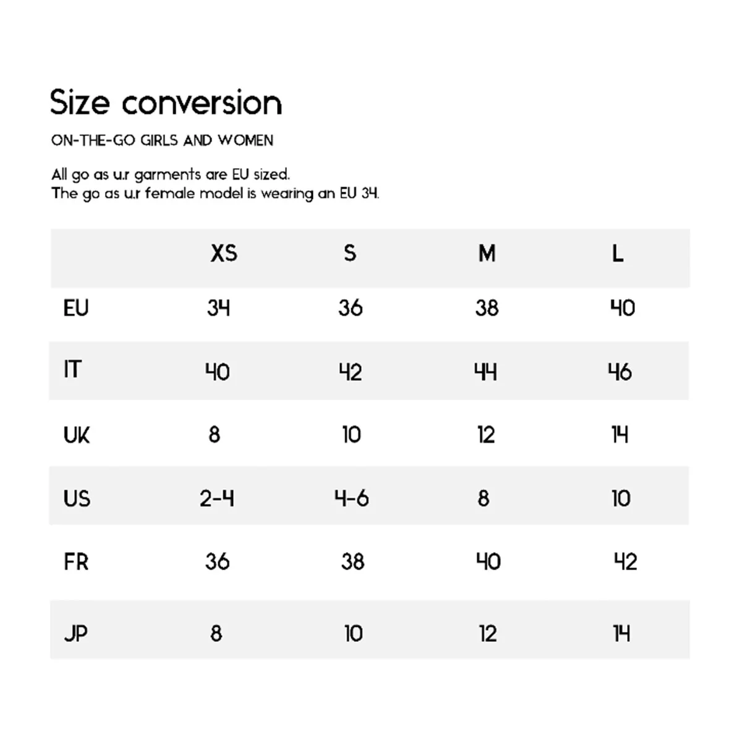This screenshot has height=742, width=742.
Task: Click UK size 12 cell
Action: pyautogui.click(x=486, y=435)
